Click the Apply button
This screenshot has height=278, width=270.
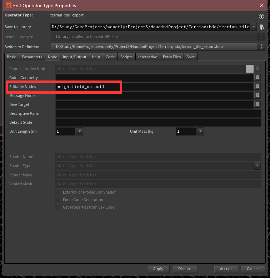click(x=158, y=269)
